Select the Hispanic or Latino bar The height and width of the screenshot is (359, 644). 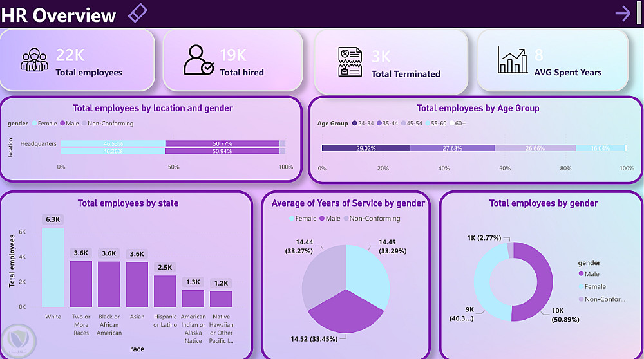pyautogui.click(x=165, y=291)
